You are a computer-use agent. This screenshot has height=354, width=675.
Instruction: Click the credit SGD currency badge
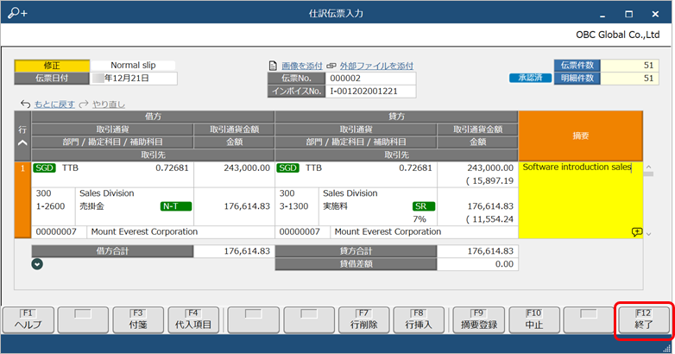pos(287,168)
